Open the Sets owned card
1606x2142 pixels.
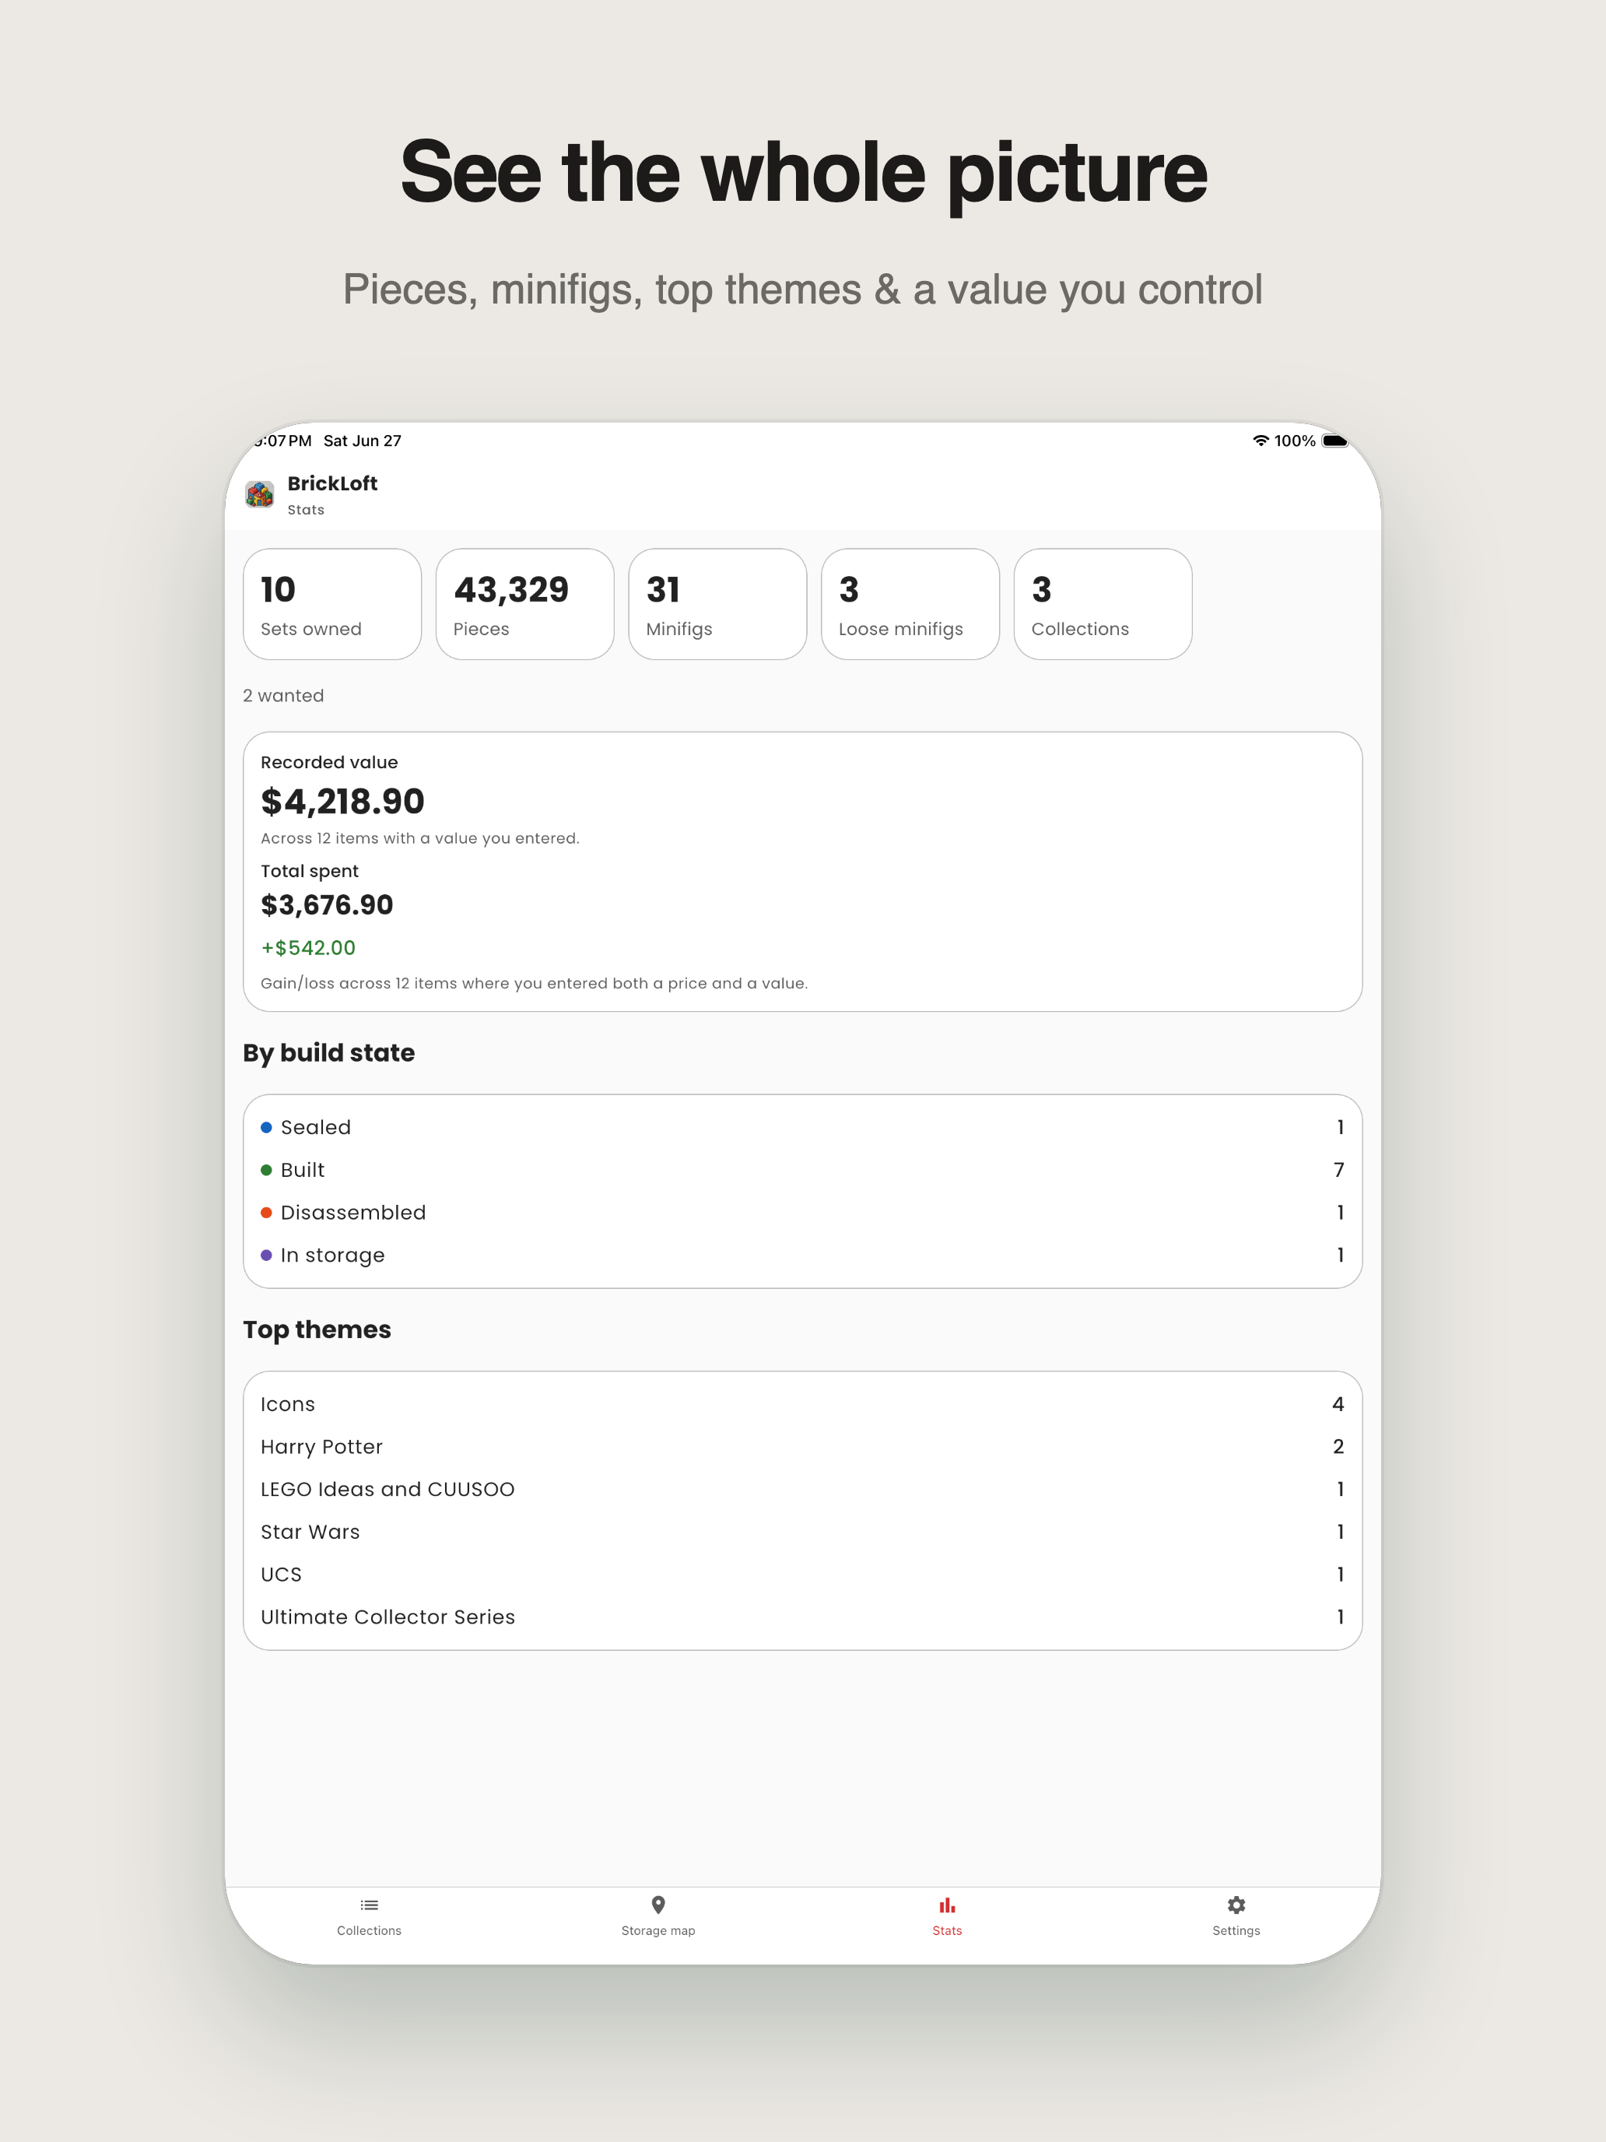(x=332, y=604)
